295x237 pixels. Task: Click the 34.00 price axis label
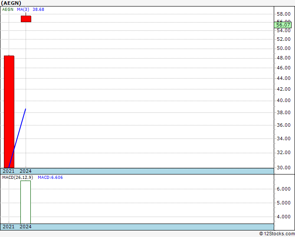point(284,138)
